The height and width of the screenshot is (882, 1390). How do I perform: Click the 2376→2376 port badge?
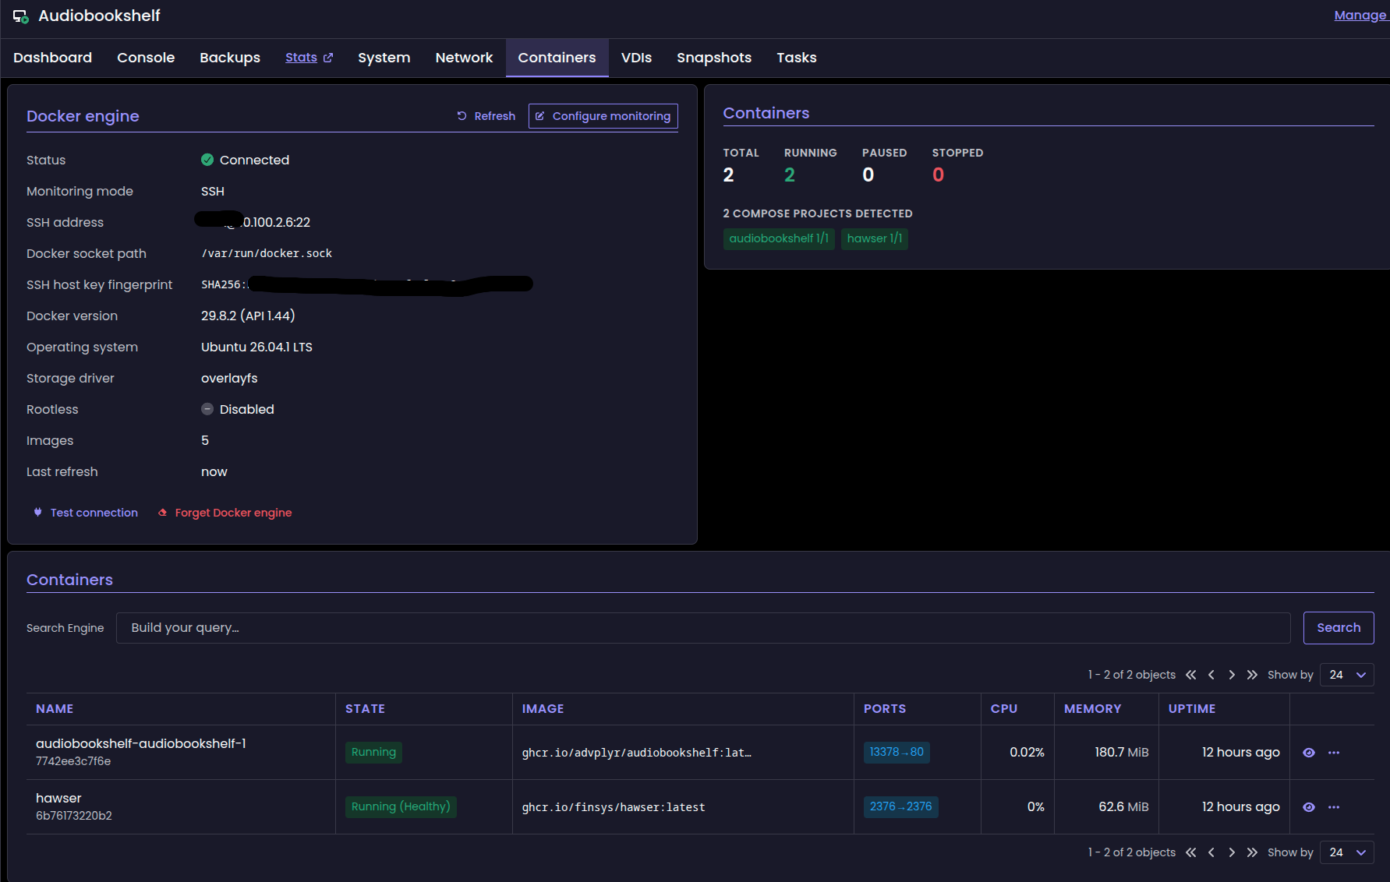pos(901,806)
